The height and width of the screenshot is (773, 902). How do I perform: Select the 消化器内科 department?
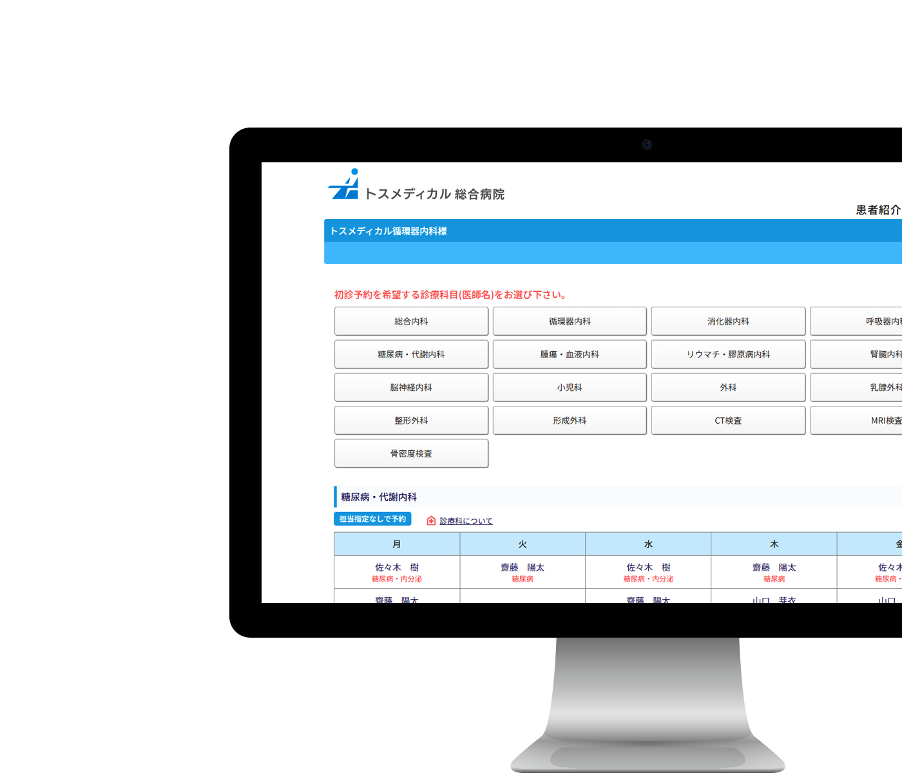pyautogui.click(x=728, y=321)
